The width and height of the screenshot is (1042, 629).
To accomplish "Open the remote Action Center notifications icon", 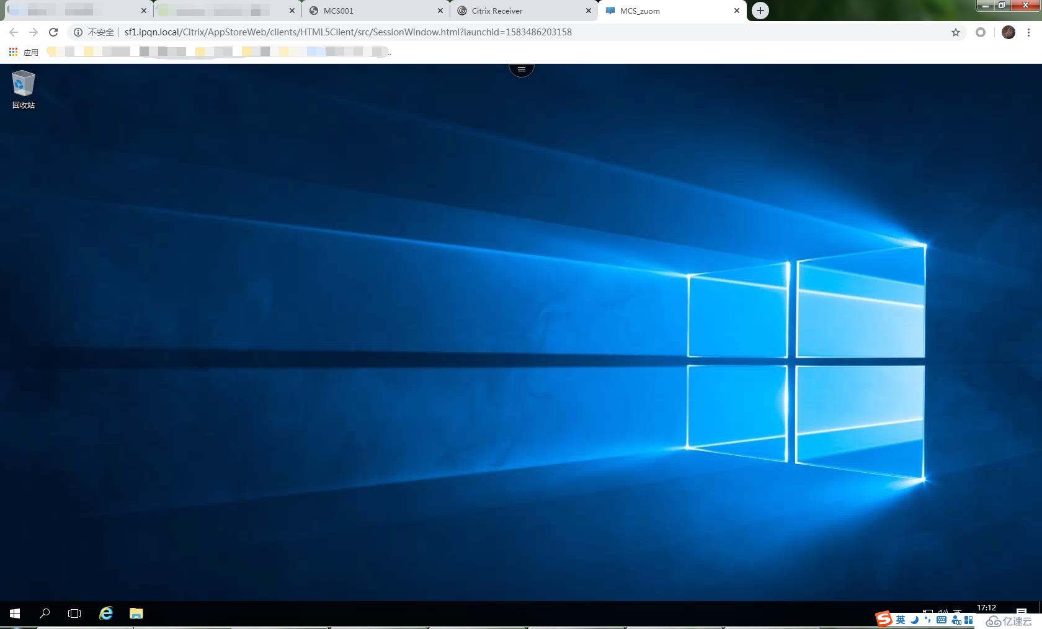I will (1022, 612).
